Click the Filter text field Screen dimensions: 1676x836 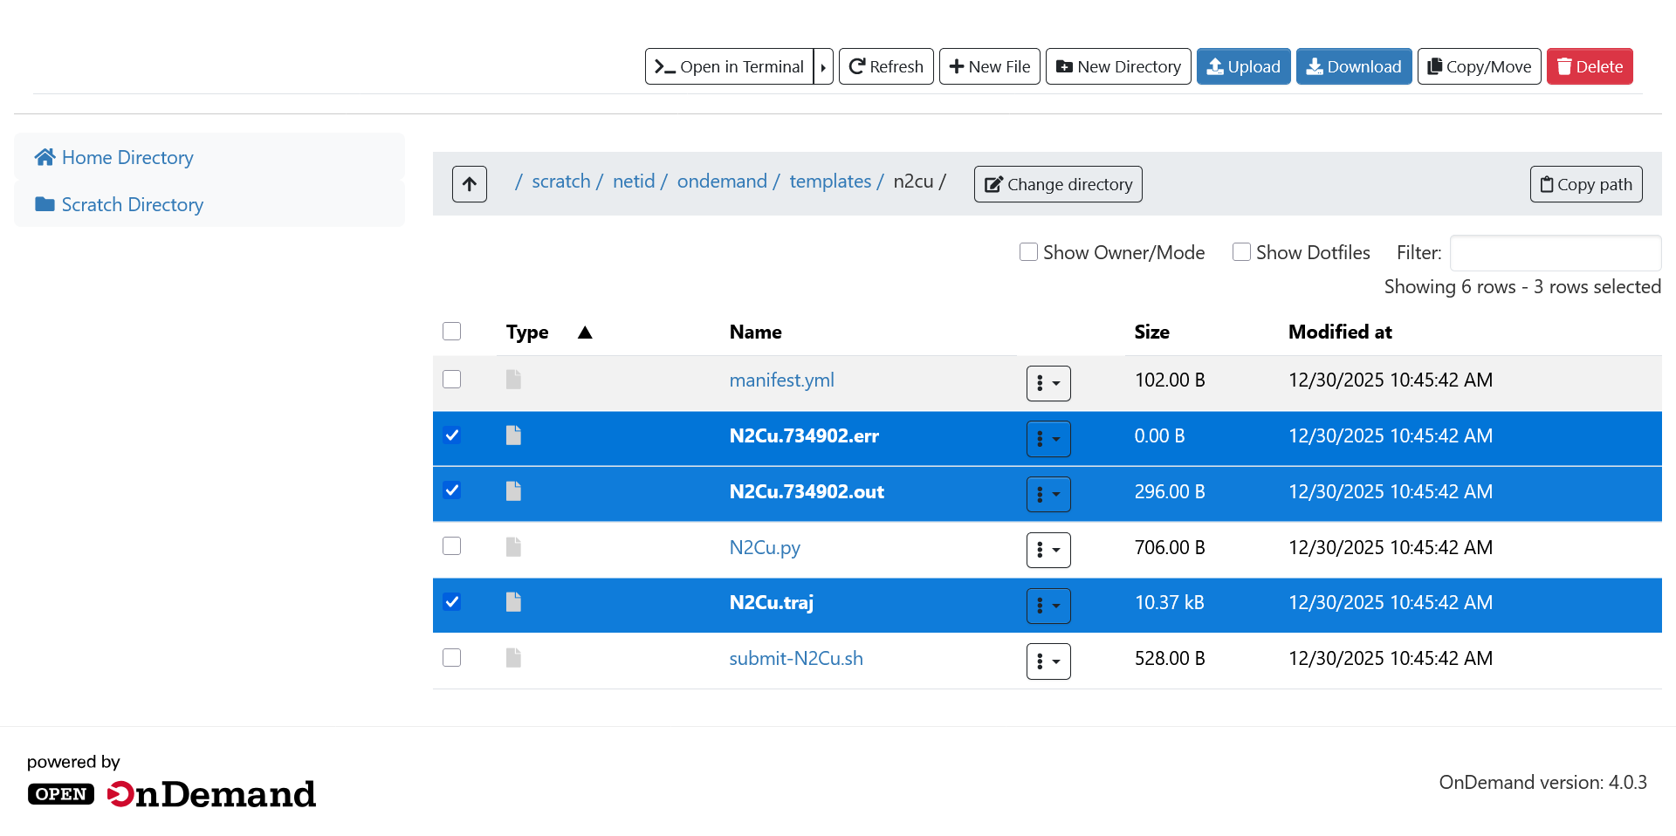coord(1555,253)
